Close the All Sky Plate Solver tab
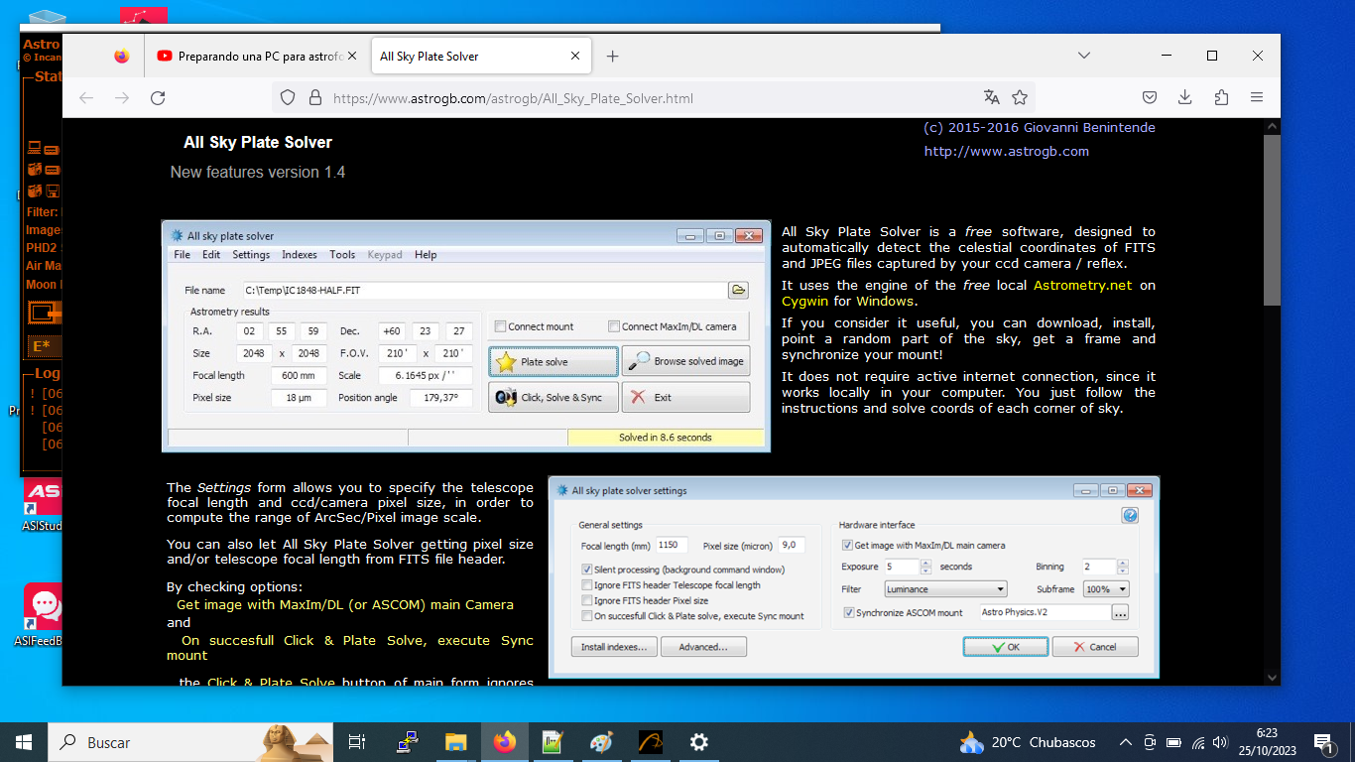Image resolution: width=1355 pixels, height=762 pixels. [575, 57]
